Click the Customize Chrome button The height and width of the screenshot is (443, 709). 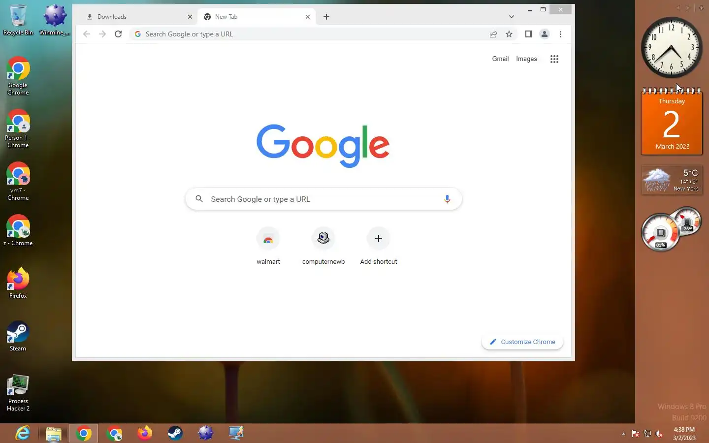522,342
